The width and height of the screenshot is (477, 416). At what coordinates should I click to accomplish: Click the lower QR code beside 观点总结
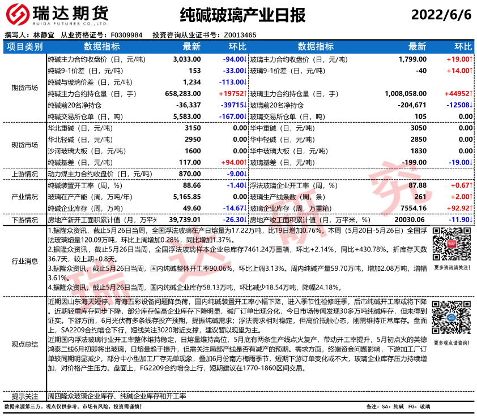coord(451,318)
